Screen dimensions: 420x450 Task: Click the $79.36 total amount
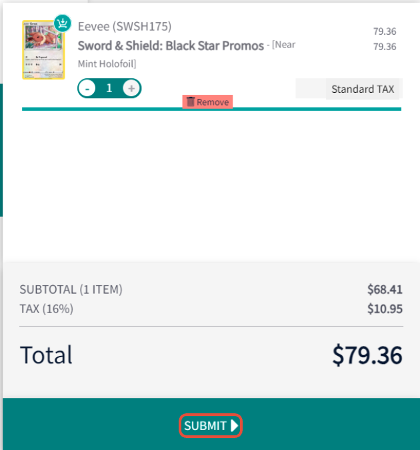(x=367, y=355)
